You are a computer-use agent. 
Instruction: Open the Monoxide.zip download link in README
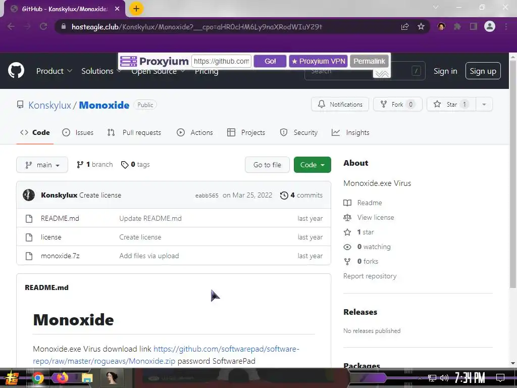166,355
